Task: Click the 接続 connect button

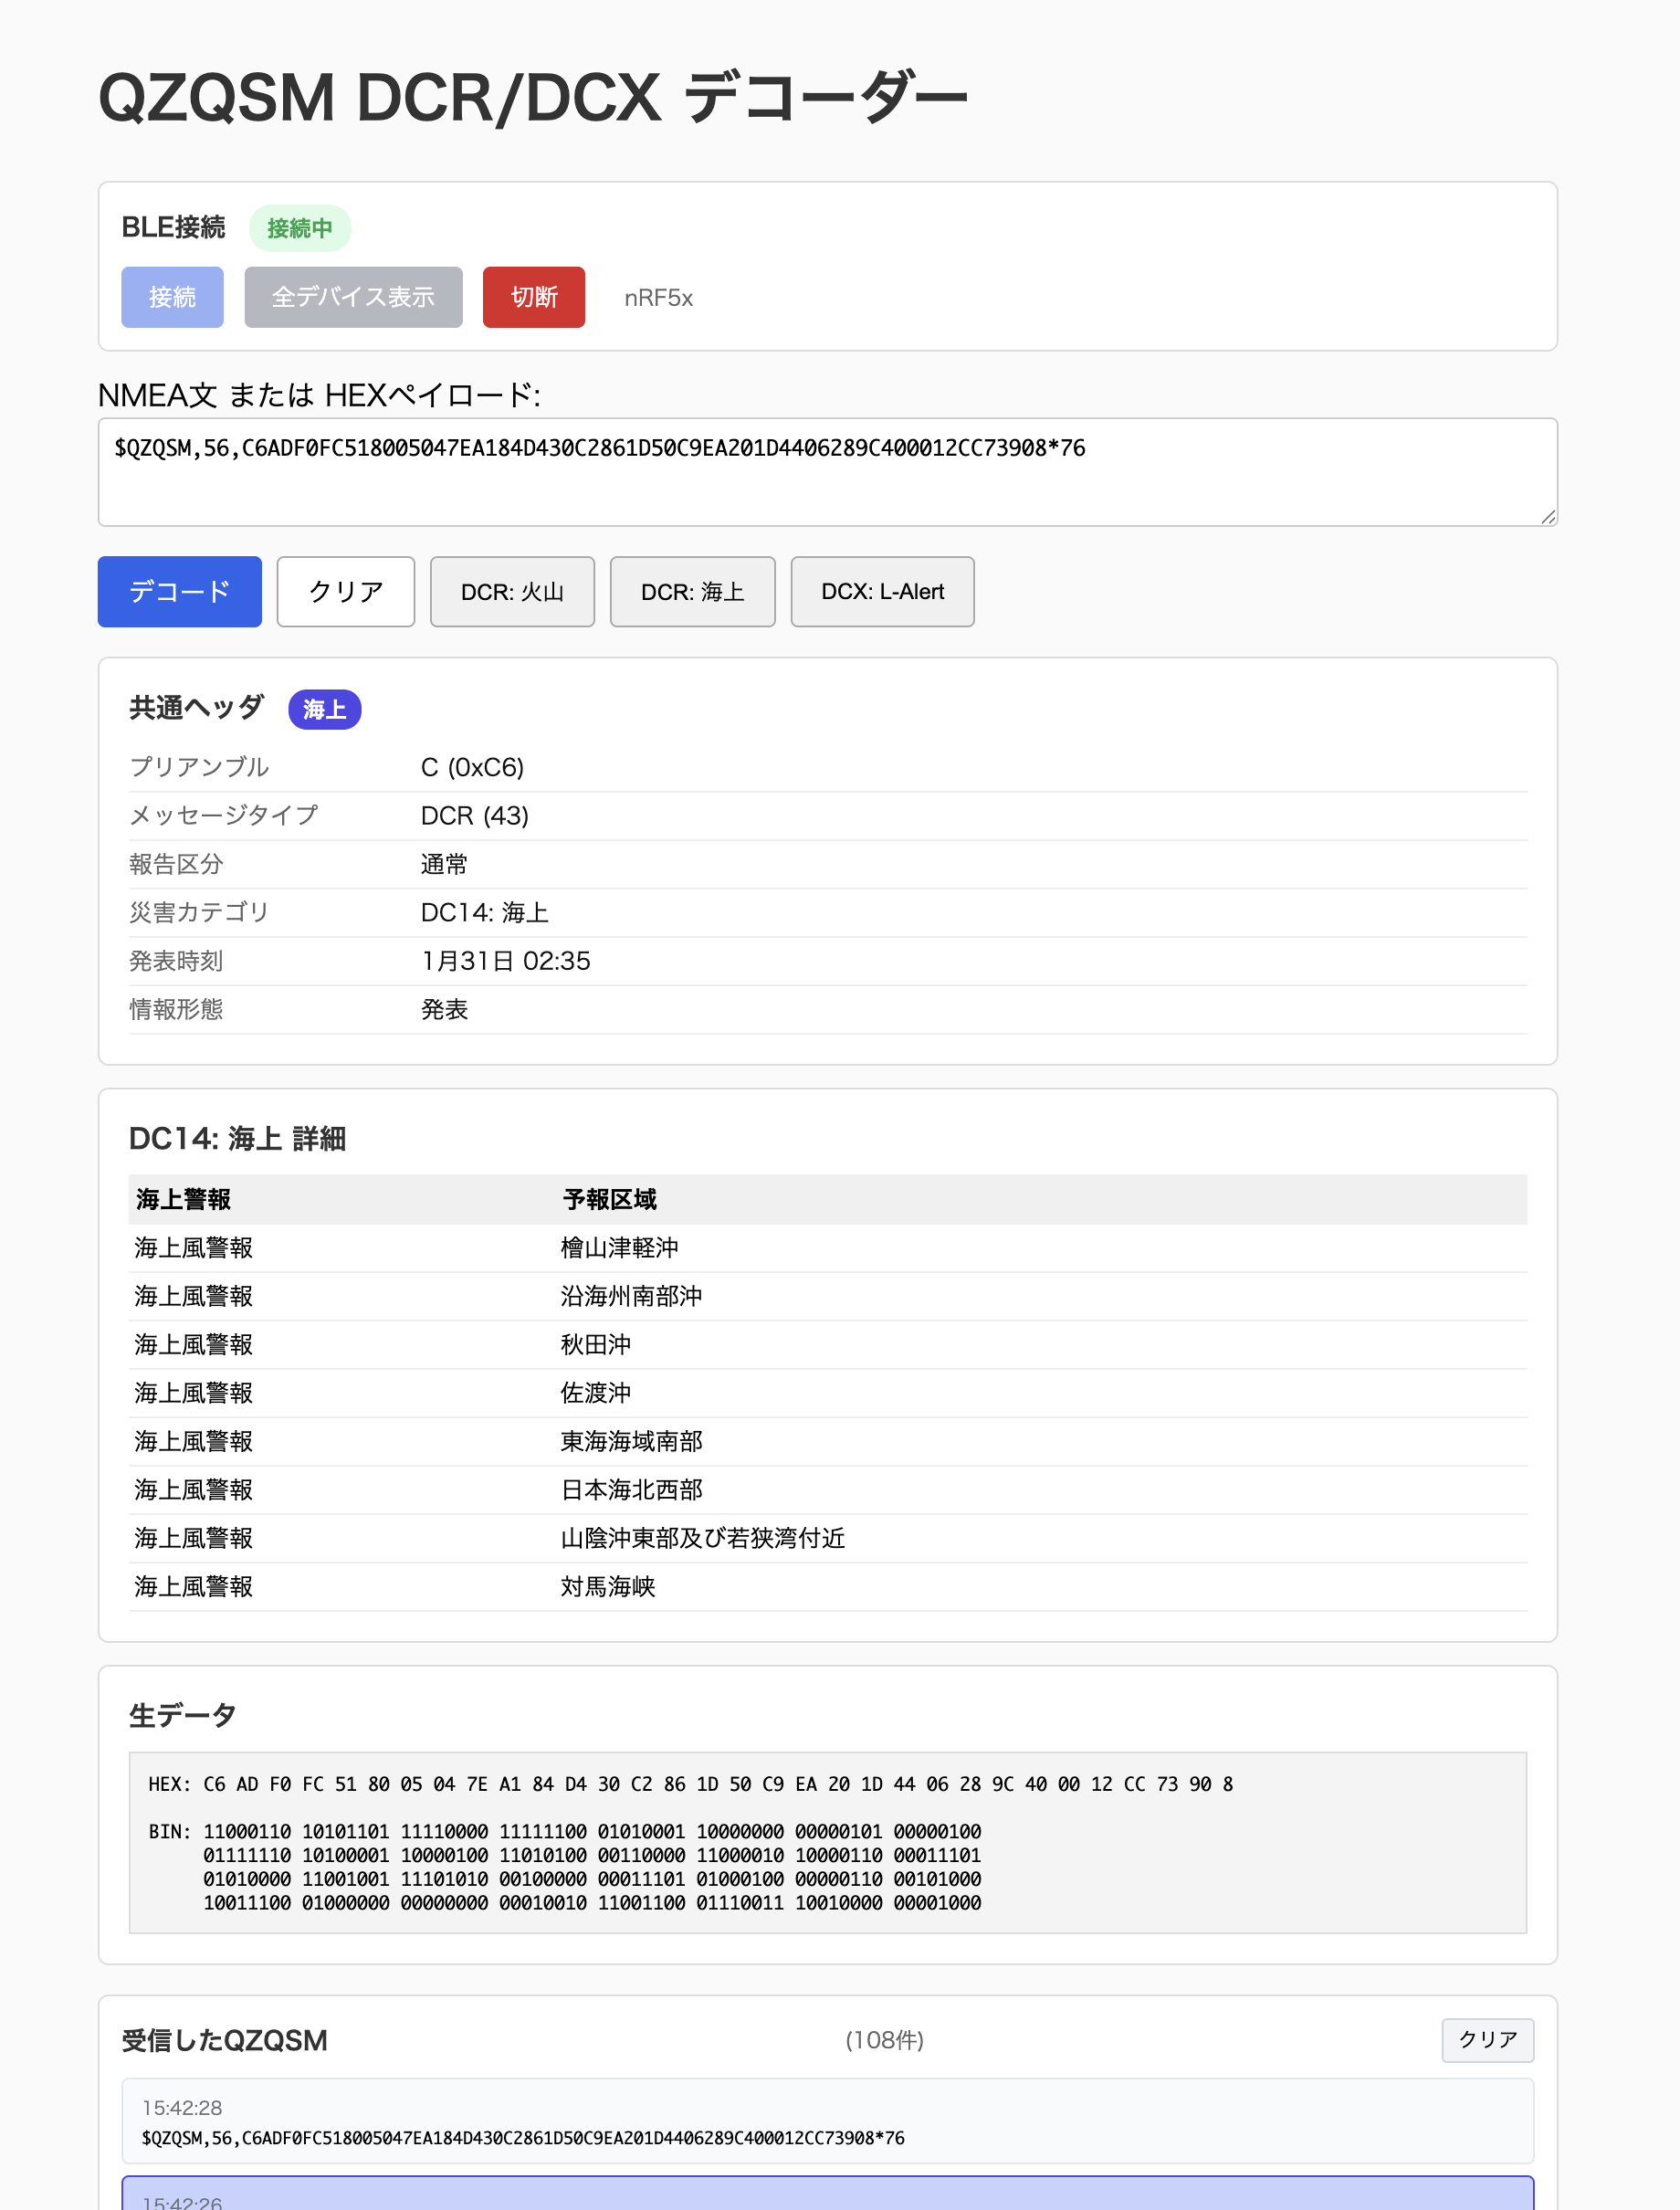Action: point(172,297)
